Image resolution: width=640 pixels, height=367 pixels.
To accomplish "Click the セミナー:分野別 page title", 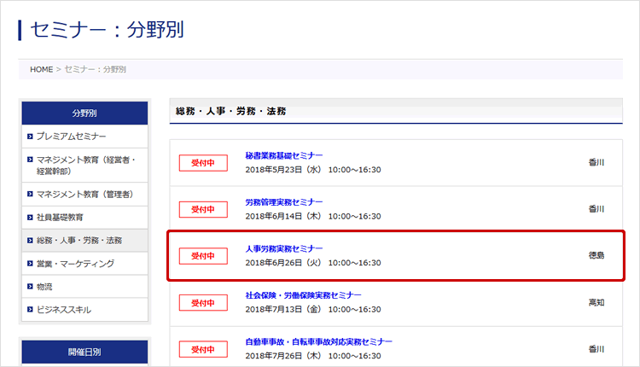I will 107,30.
